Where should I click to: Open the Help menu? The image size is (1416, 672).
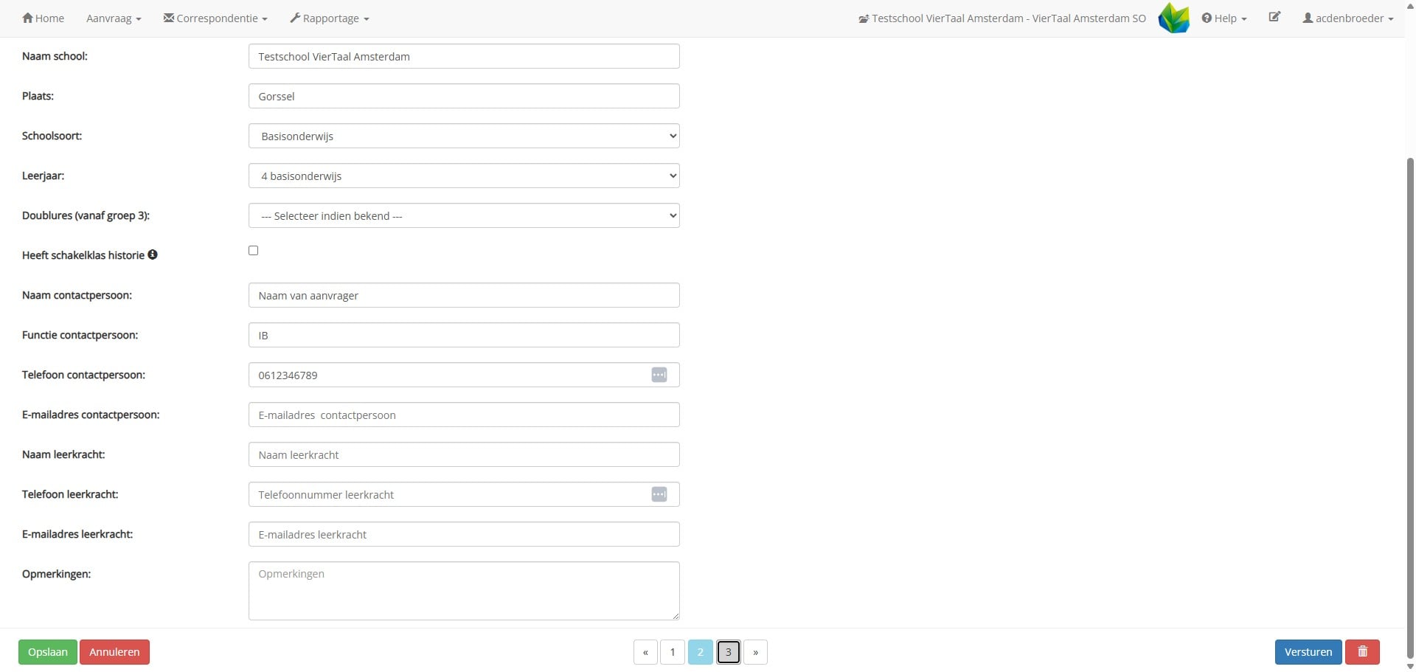[1224, 18]
